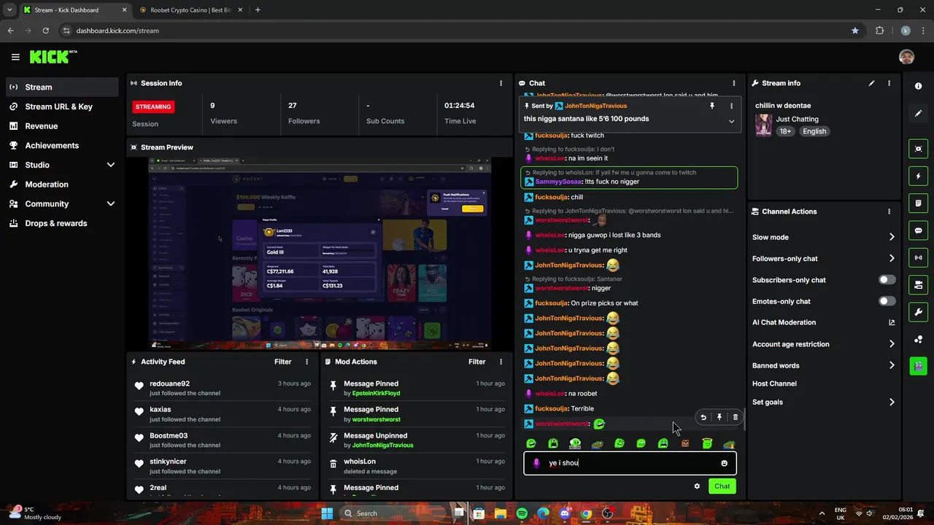This screenshot has height=525, width=934.
Task: Click Filter in Mod Actions panel
Action: tap(476, 362)
